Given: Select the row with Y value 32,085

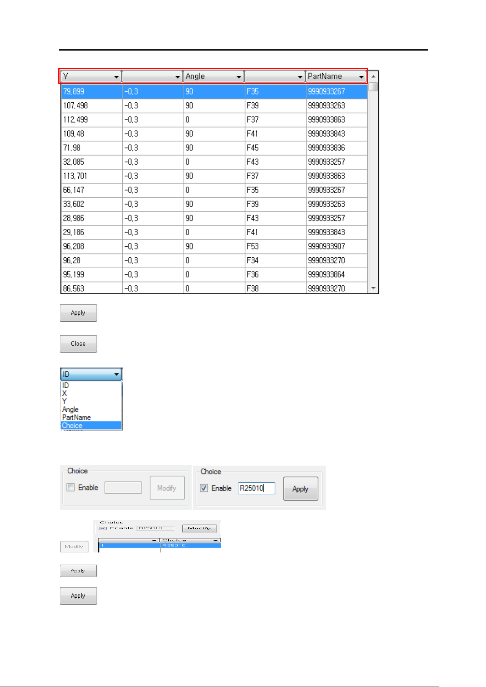Looking at the screenshot, I should click(214, 162).
